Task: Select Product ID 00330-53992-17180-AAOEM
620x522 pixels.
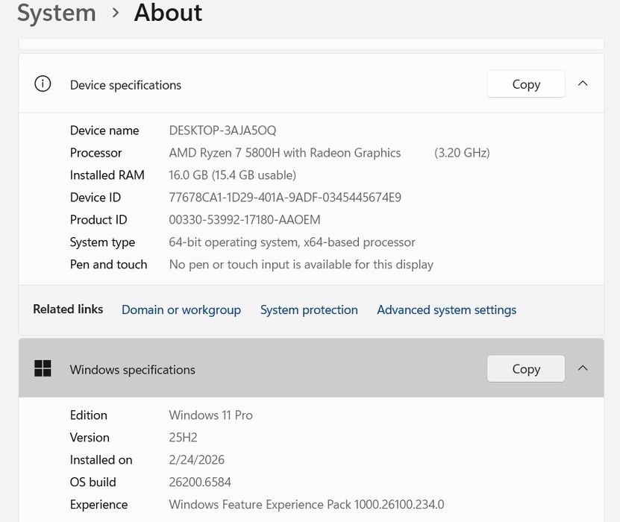Action: pyautogui.click(x=245, y=220)
